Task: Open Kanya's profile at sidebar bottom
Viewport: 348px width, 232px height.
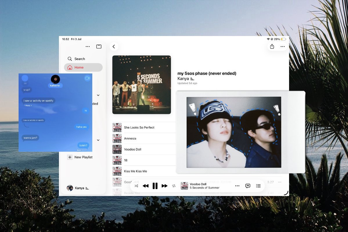Action: click(78, 188)
